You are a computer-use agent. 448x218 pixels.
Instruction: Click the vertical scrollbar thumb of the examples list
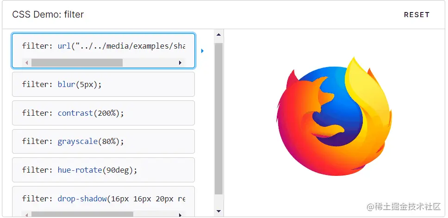tap(218, 118)
